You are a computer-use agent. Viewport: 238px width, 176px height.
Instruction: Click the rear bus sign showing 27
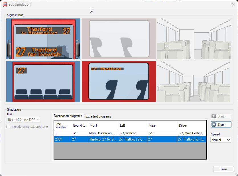(x=43, y=81)
